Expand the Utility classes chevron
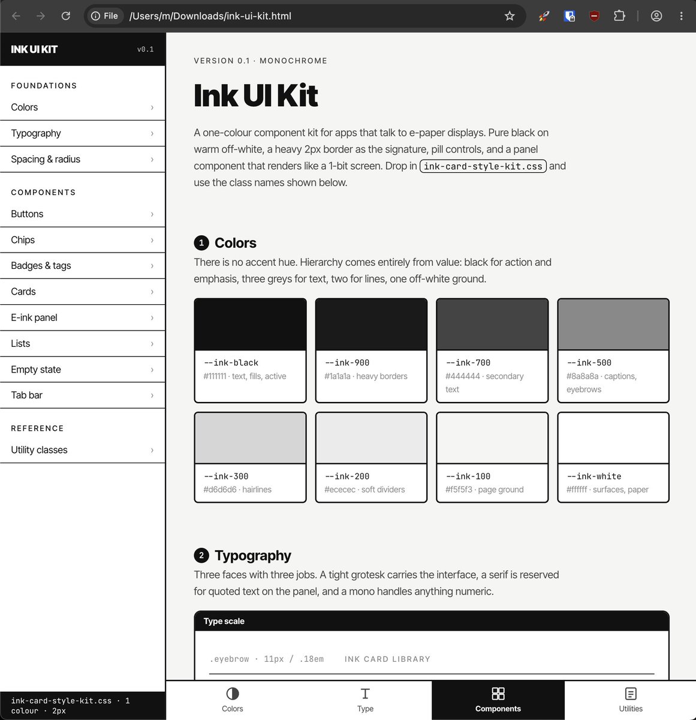The width and height of the screenshot is (696, 720). click(x=152, y=450)
